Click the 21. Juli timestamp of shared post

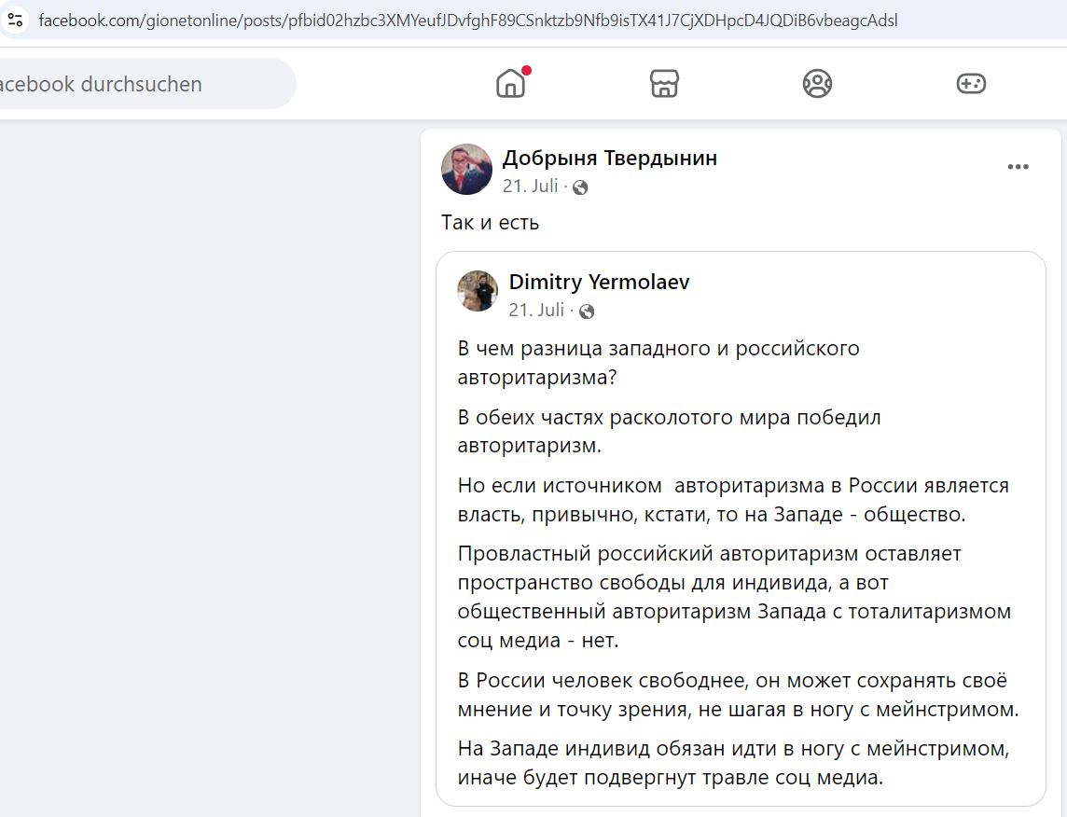coord(536,311)
